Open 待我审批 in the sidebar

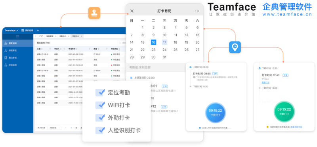(18, 50)
